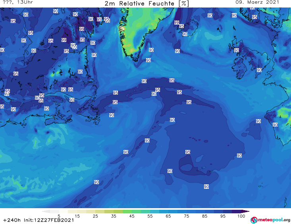Screen dimensions: 291x224
Task: Click the colorbar tick label 35
Action: [114, 216]
